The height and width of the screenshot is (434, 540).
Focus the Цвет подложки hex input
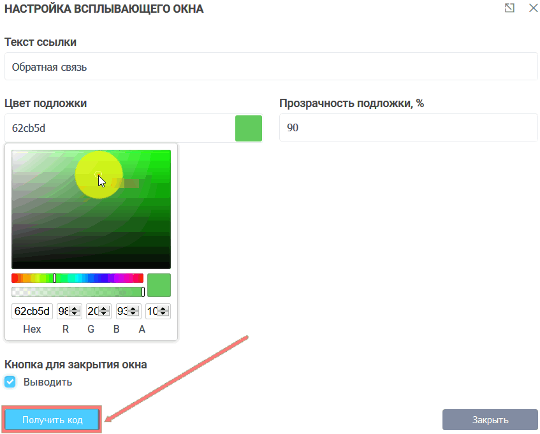click(115, 127)
